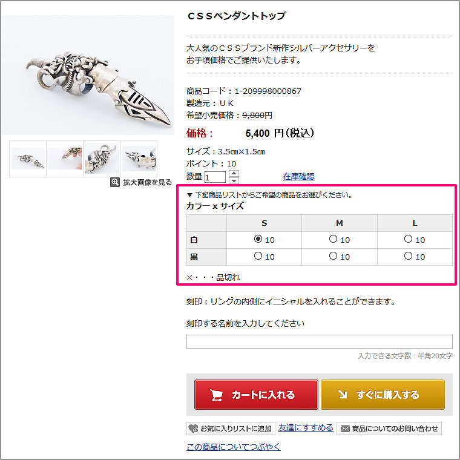Screen dimensions: 460x460
Task: Click the quantity input box
Action: tap(215, 177)
